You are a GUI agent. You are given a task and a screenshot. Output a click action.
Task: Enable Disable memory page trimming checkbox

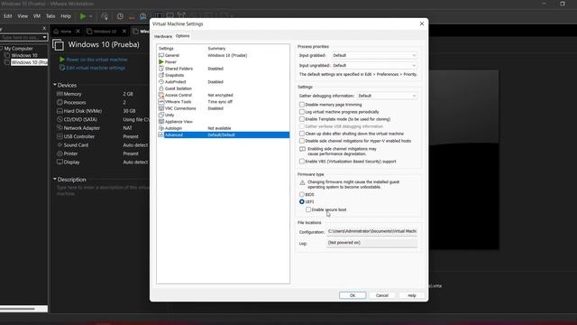[302, 105]
